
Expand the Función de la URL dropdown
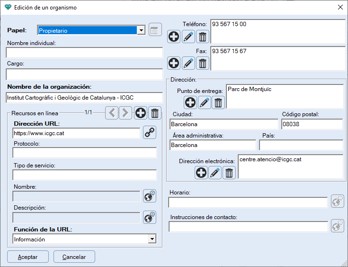tap(152, 239)
